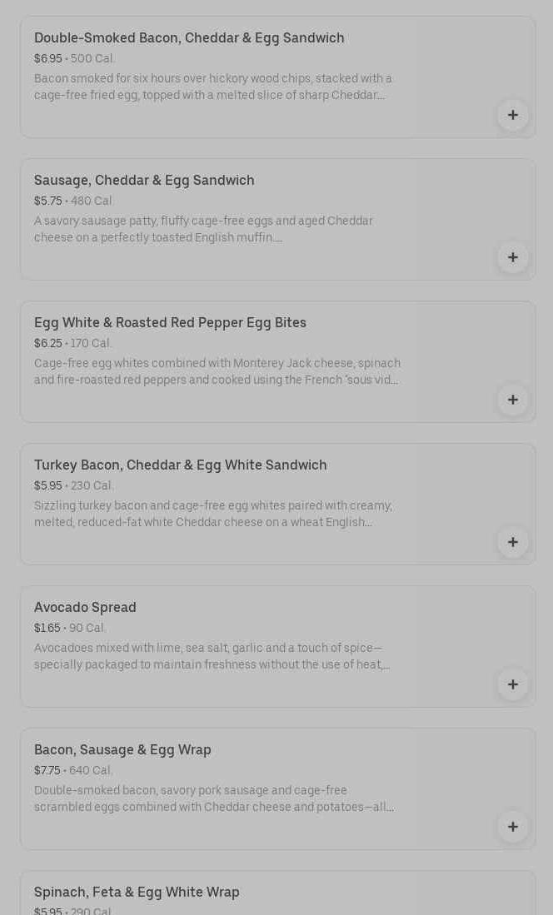Add Egg White & Roasted Red Pepper Egg Bites
553x915 pixels.
(x=512, y=400)
